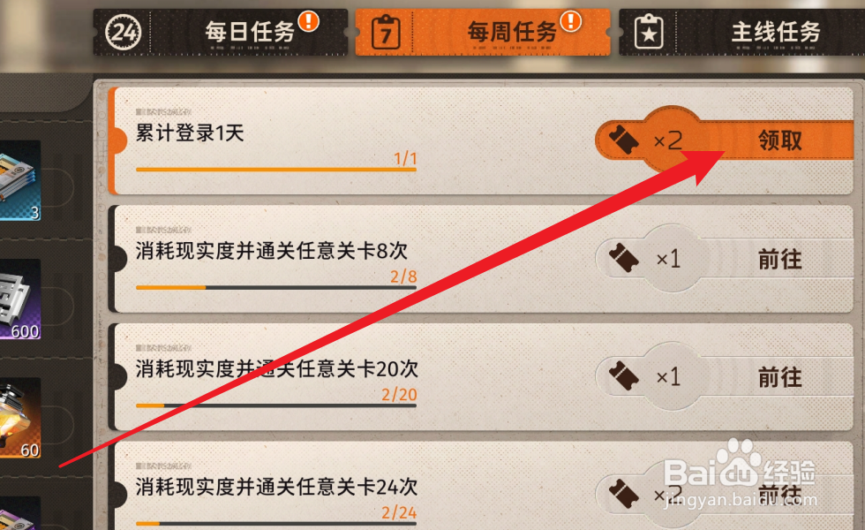Click ticket icon on 通关20次 reward
Screen dimensions: 865x530
[623, 376]
